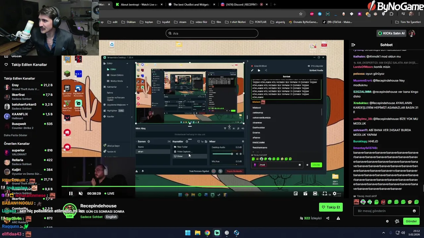Click the stream progress bar above controls

pos(202,187)
